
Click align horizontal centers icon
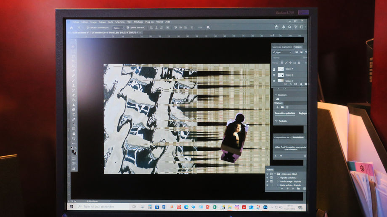point(156,28)
